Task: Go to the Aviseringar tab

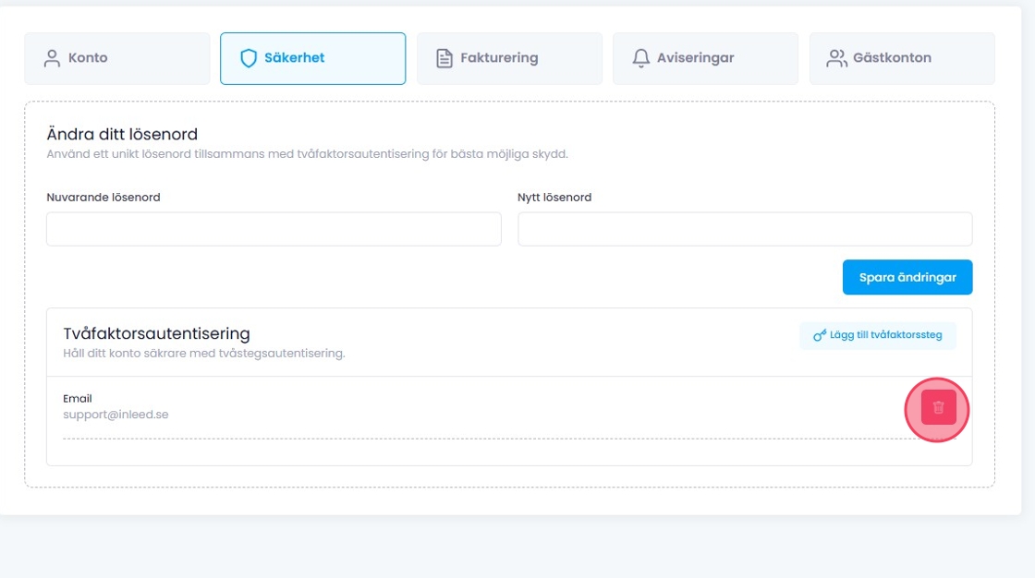Action: point(705,58)
